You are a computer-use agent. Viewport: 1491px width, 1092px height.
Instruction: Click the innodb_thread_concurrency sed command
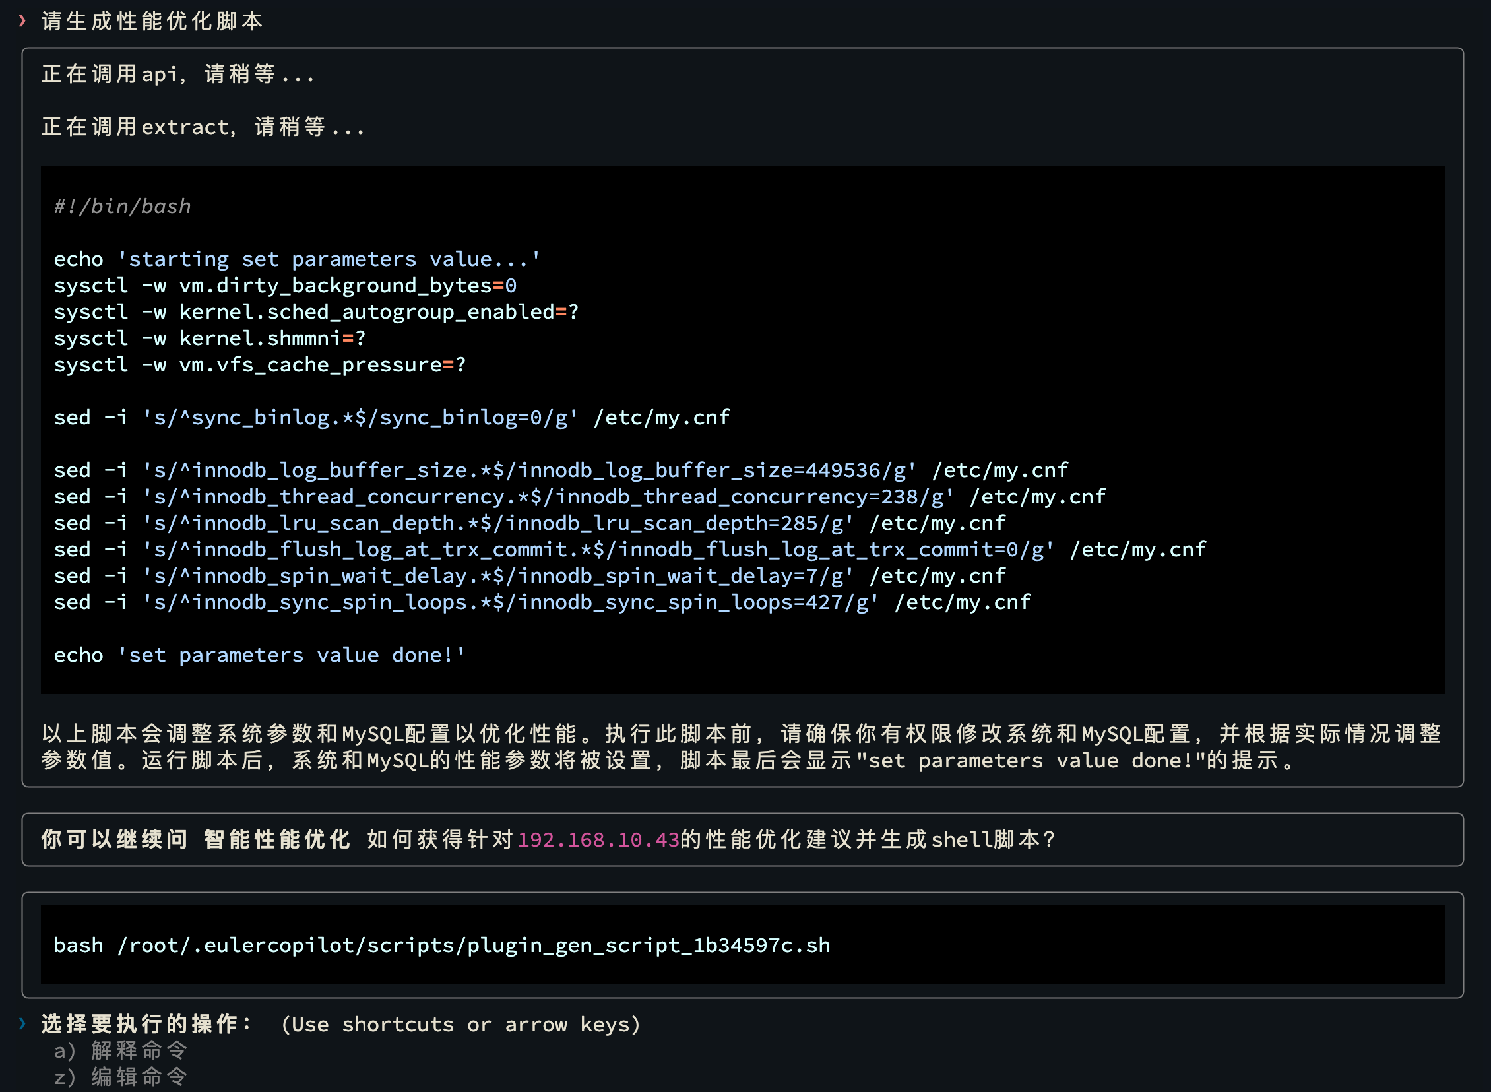(579, 497)
